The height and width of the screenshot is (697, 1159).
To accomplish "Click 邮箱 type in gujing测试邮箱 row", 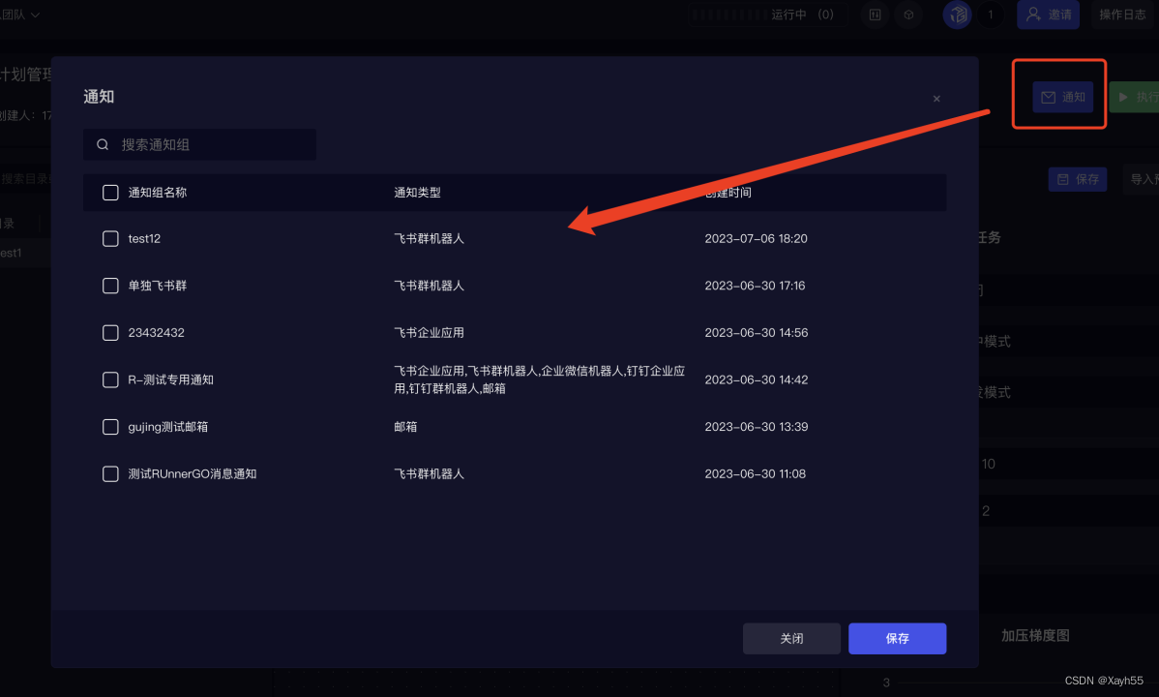I will click(x=405, y=427).
